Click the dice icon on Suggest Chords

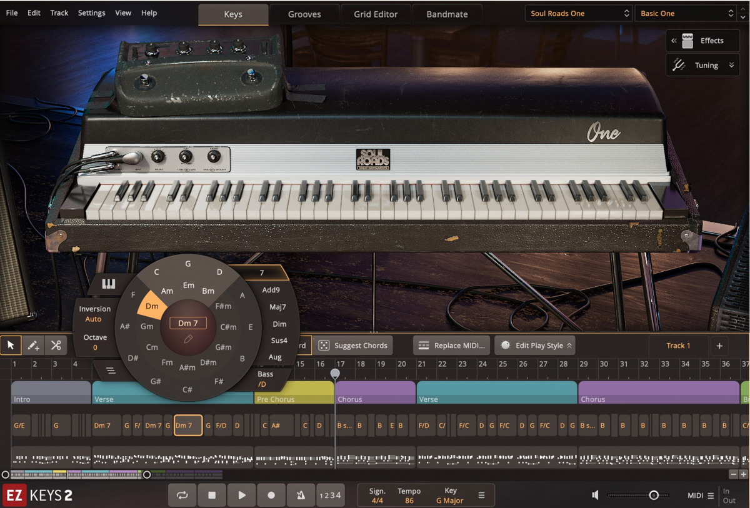coord(324,345)
